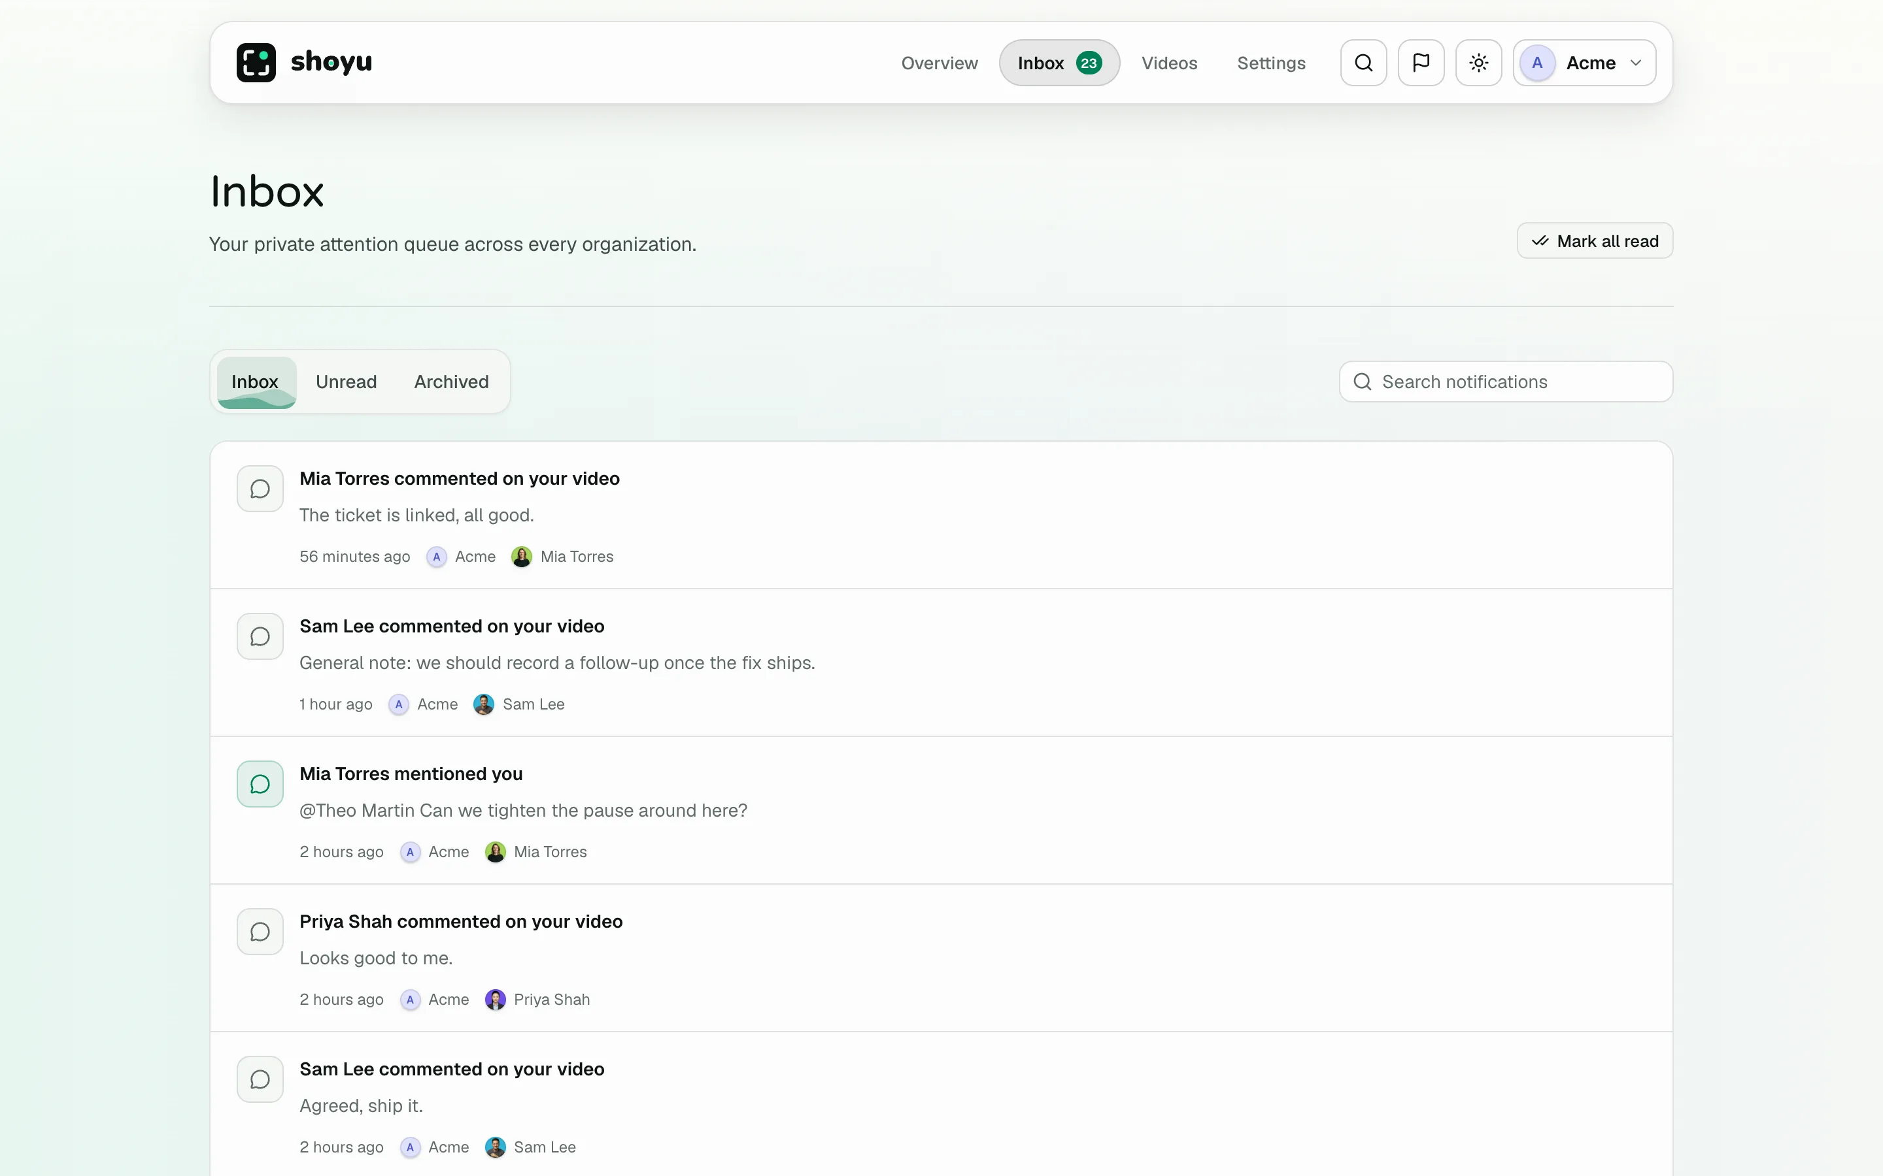The height and width of the screenshot is (1176, 1883).
Task: Click Acme badge in 1 hour ago row
Action: (x=398, y=705)
